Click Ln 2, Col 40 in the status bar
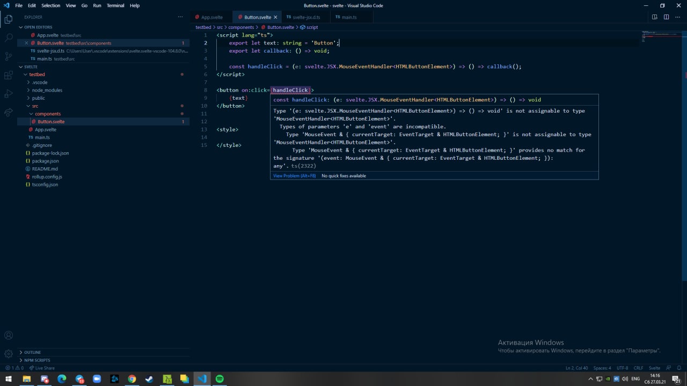Image resolution: width=687 pixels, height=386 pixels. point(576,368)
